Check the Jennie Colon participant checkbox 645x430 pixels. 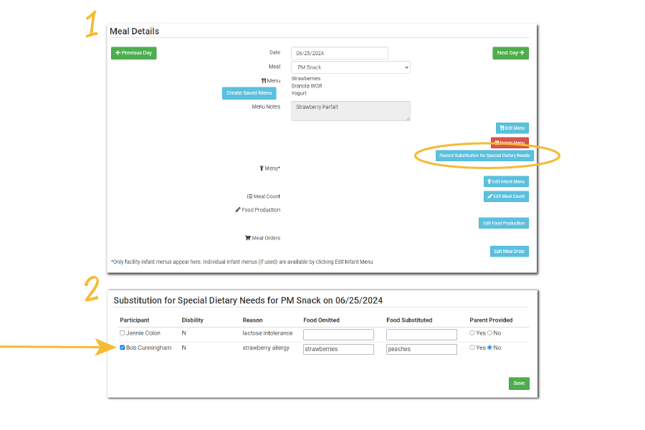click(x=123, y=333)
